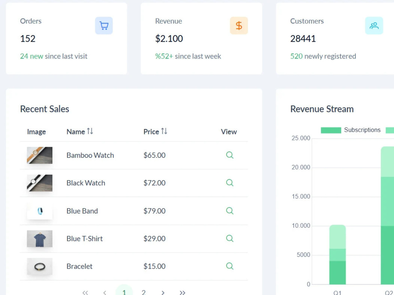Toggle Subscriptions legend color swatch
The image size is (394, 295).
(x=331, y=130)
